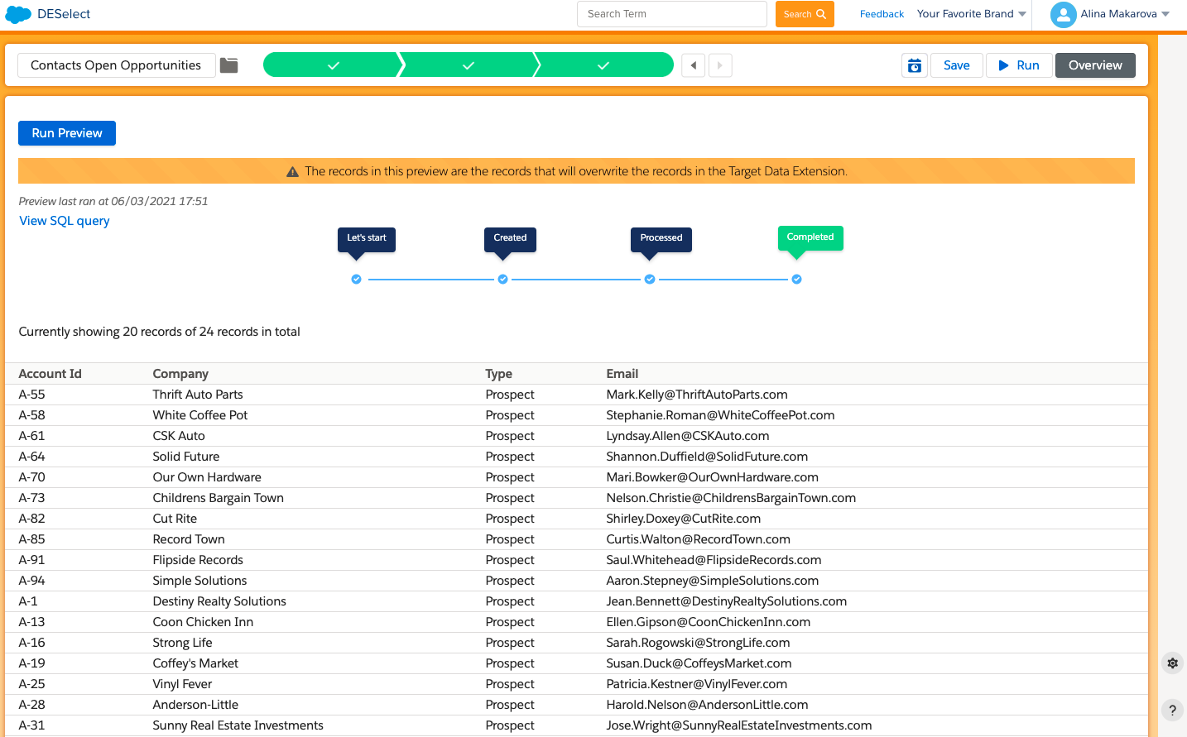Click the Save button
This screenshot has width=1187, height=737.
click(956, 65)
